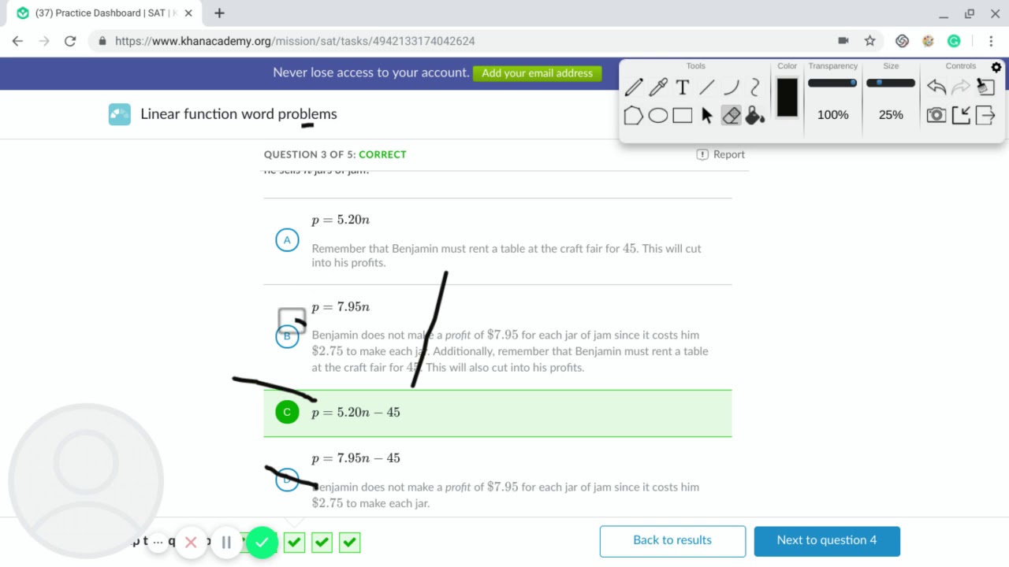Select answer choice D
Viewport: 1009px width, 567px height.
[x=287, y=479]
